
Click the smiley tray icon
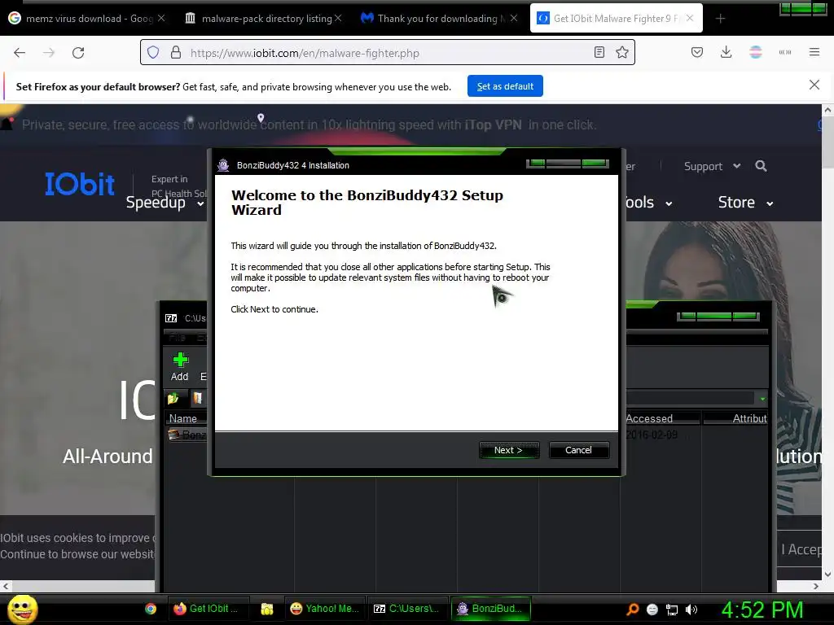(x=652, y=610)
